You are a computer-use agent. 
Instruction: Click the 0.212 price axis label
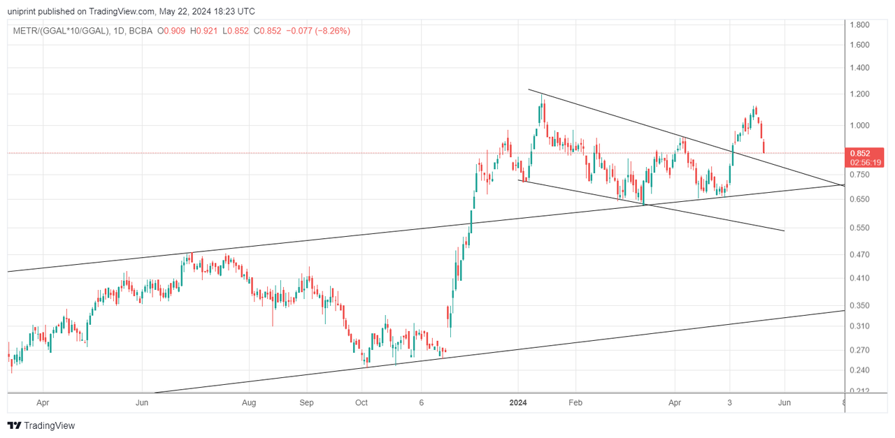coord(860,390)
